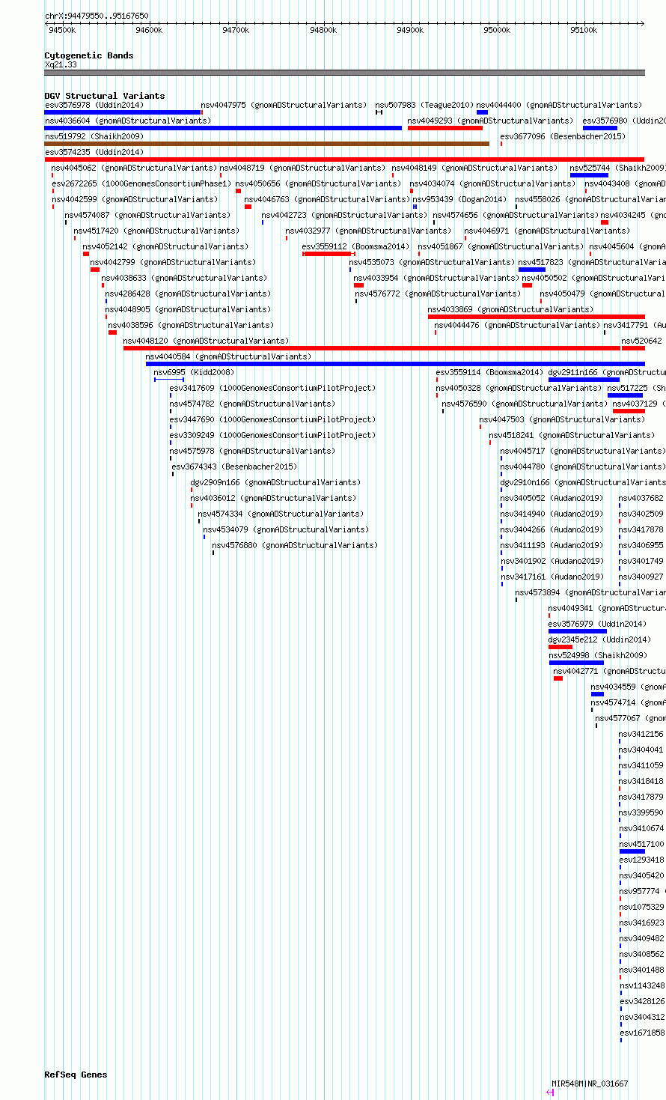Open dgv2911n166 variant label
This screenshot has height=1100, width=666.
(607, 372)
